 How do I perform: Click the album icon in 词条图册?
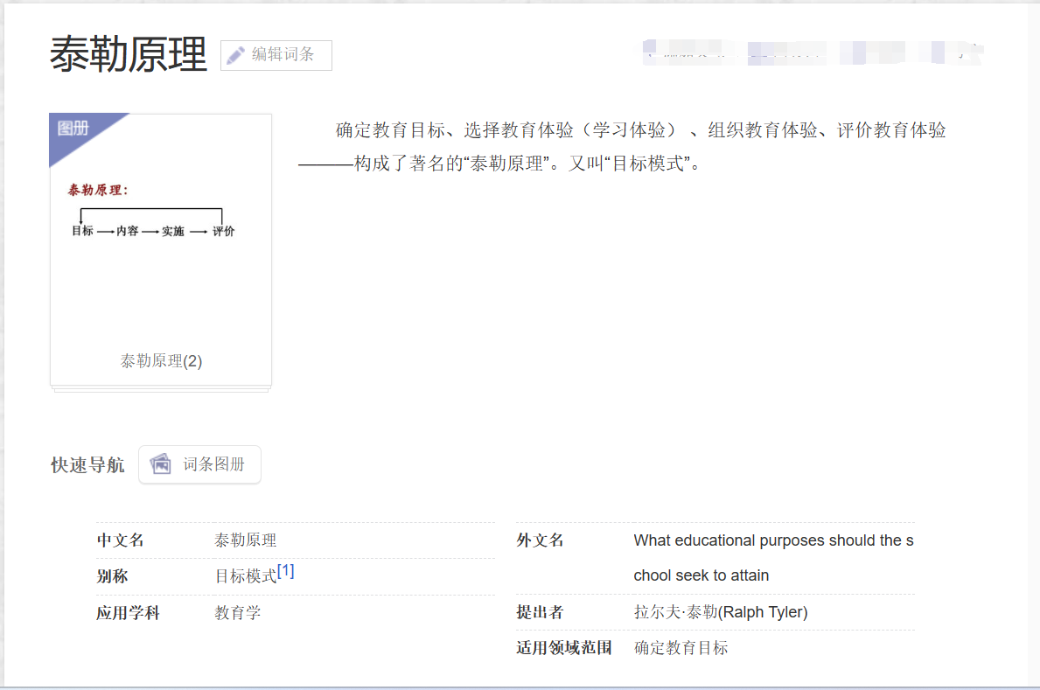click(161, 463)
